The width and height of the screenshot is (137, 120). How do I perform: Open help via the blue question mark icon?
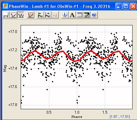tap(94, 15)
